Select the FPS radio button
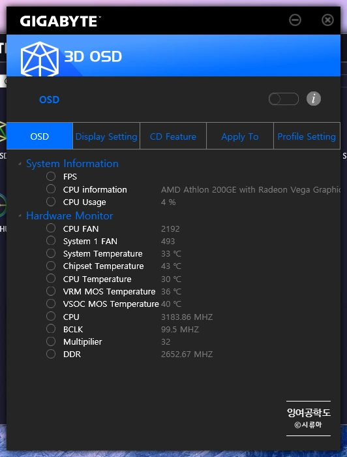This screenshot has width=347, height=457. click(x=51, y=176)
